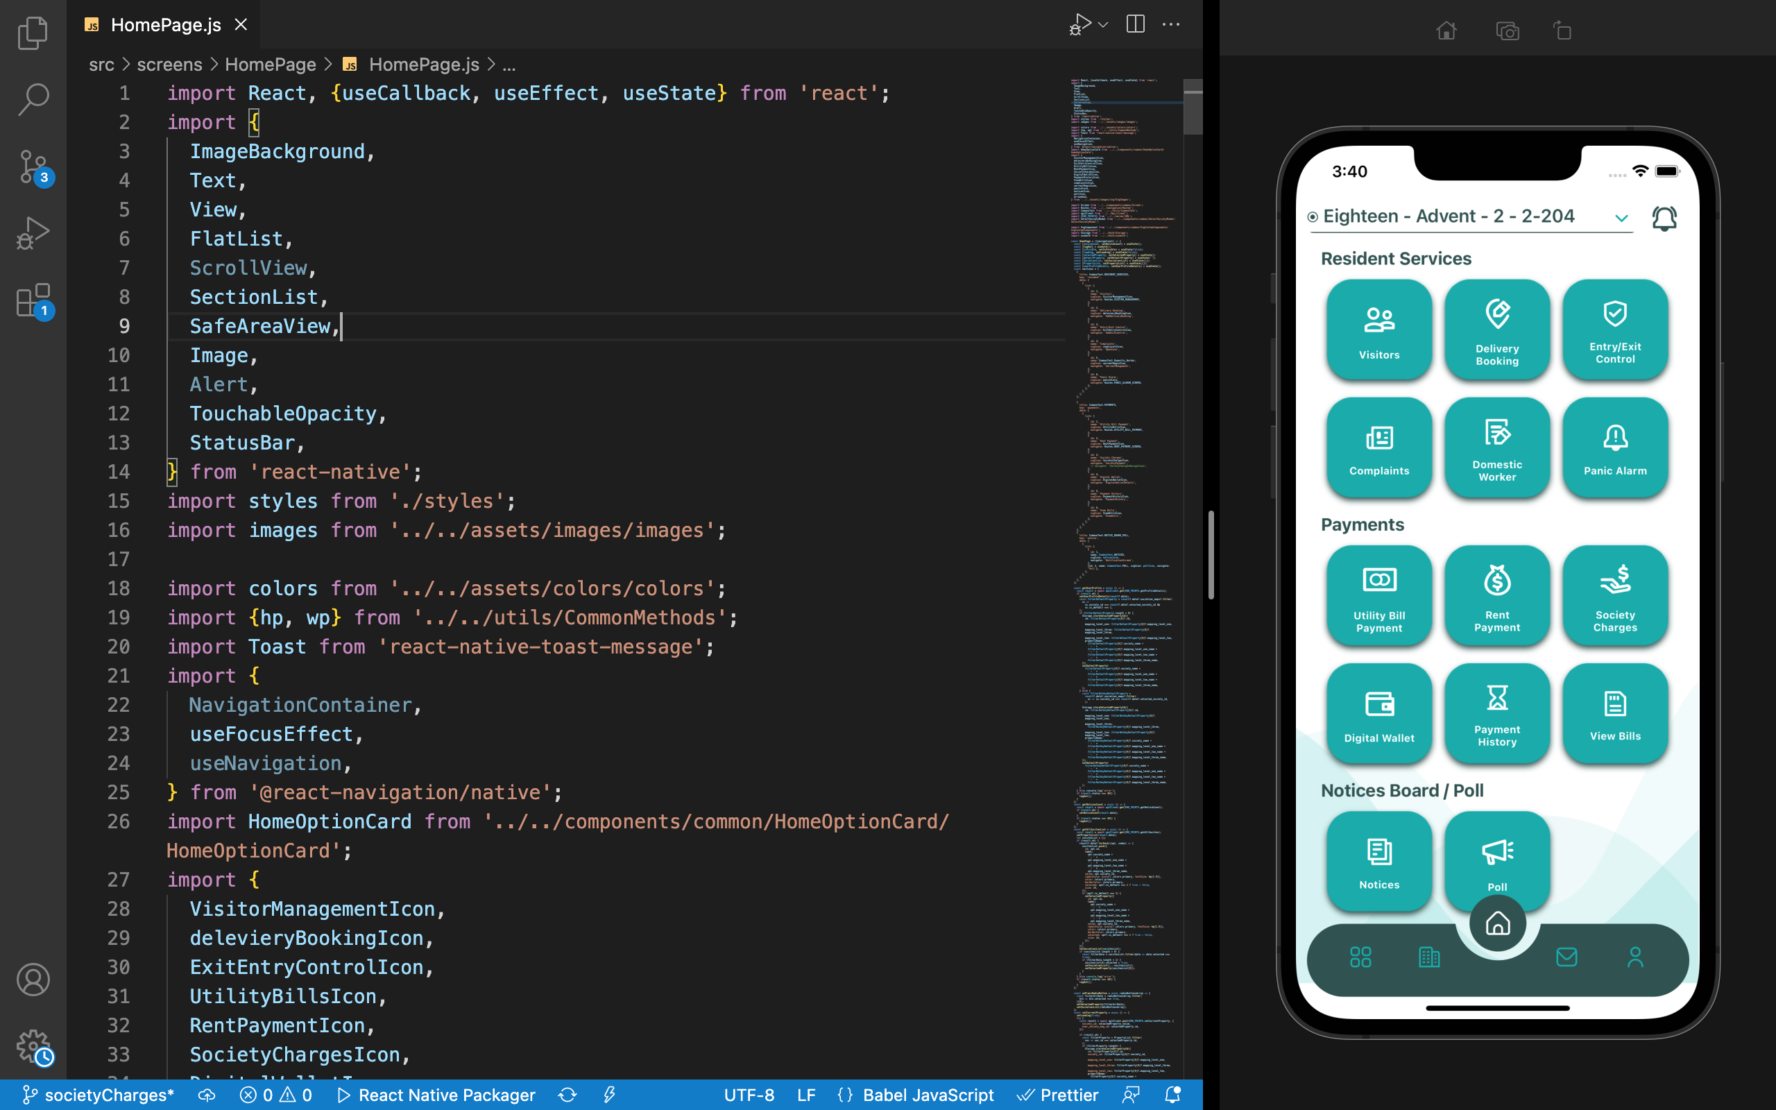1776x1110 pixels.
Task: Click the src breadcrumb segment
Action: pyautogui.click(x=101, y=65)
